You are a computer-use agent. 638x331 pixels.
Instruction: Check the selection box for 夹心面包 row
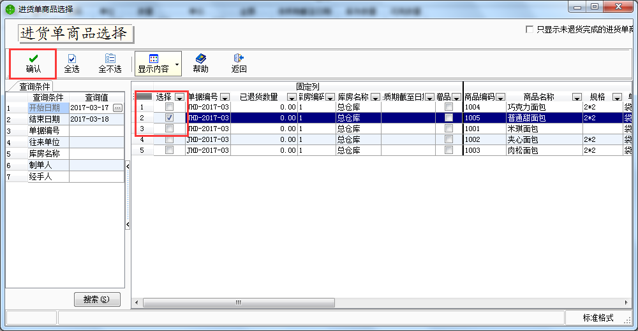coord(169,139)
